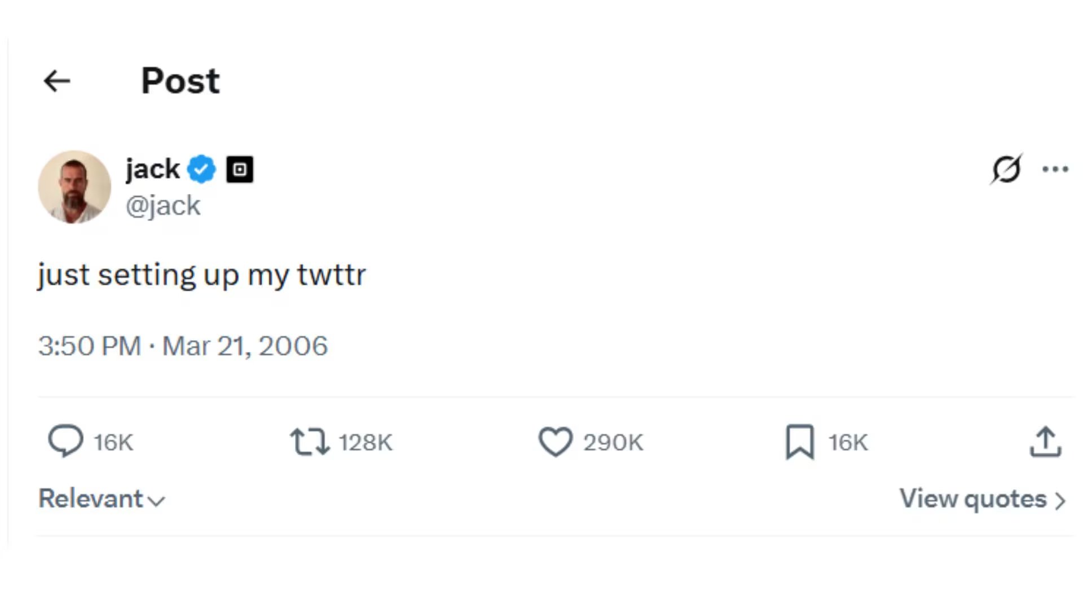
Task: Click the 290K likes count
Action: point(613,443)
